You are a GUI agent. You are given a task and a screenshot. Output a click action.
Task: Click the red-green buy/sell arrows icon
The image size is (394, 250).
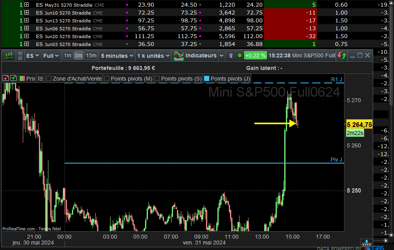pos(342,55)
